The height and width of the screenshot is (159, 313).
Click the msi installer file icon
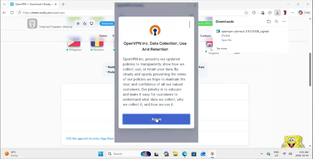coord(218,31)
